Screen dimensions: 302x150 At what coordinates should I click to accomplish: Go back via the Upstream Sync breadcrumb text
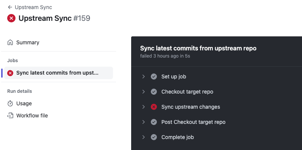(x=33, y=7)
